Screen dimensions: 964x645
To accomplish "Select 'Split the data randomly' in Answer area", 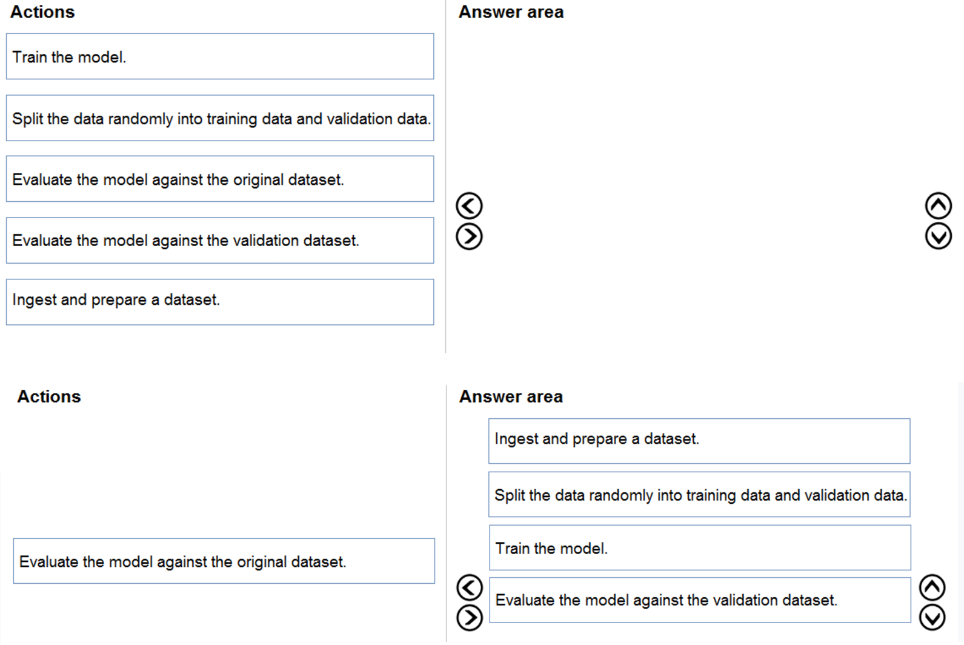I will [x=699, y=495].
